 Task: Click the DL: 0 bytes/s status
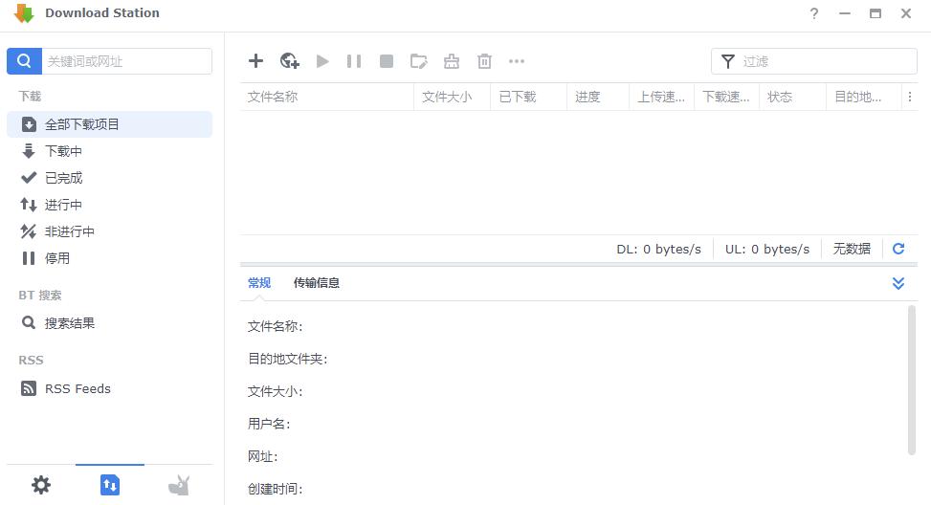pyautogui.click(x=658, y=250)
